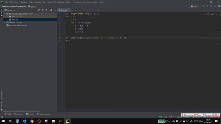
Task: Toggle the Favorites side tab
Action: (1, 106)
